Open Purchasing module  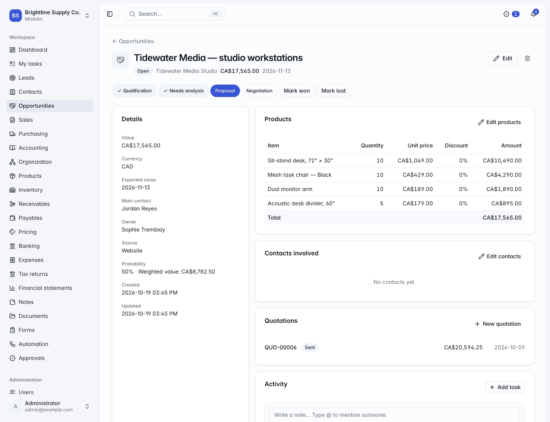coord(50,134)
